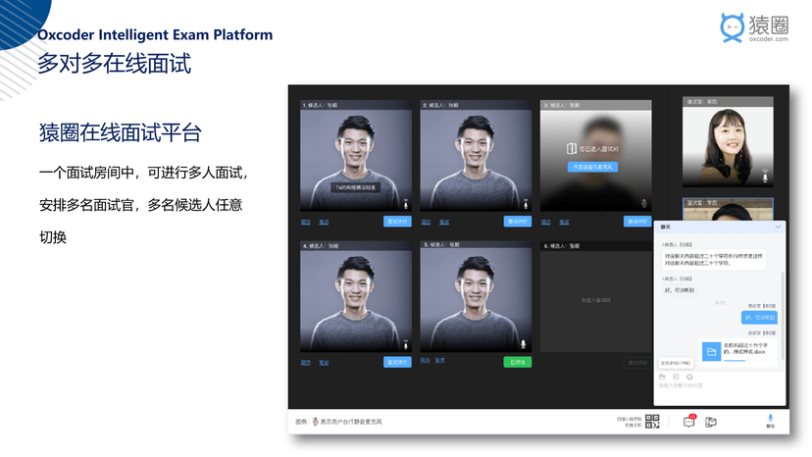Click the white microphone icon on the green-button candidate video

(523, 344)
